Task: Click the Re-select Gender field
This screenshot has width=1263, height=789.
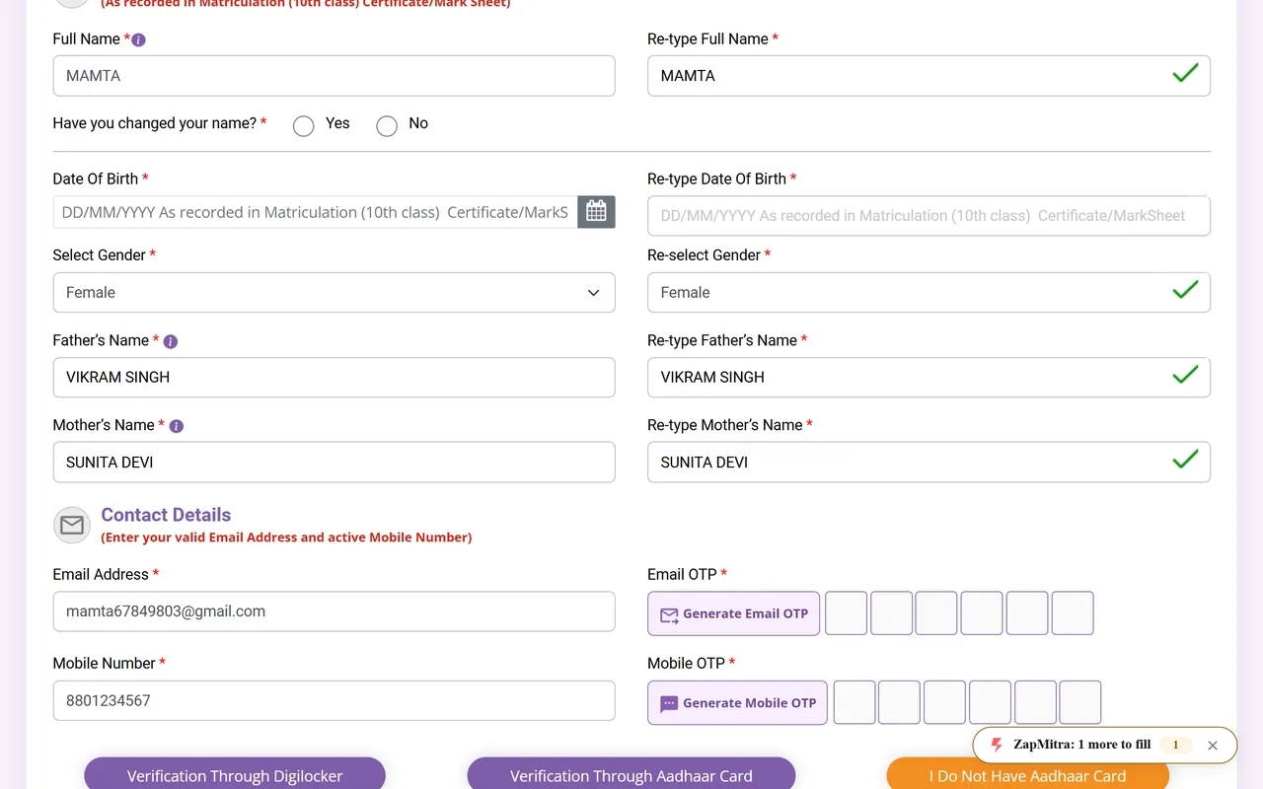Action: [x=929, y=293]
